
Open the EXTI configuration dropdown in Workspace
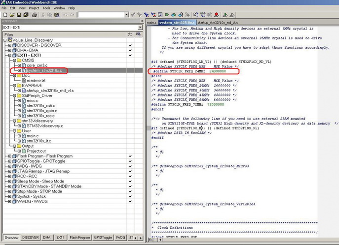(x=140, y=28)
